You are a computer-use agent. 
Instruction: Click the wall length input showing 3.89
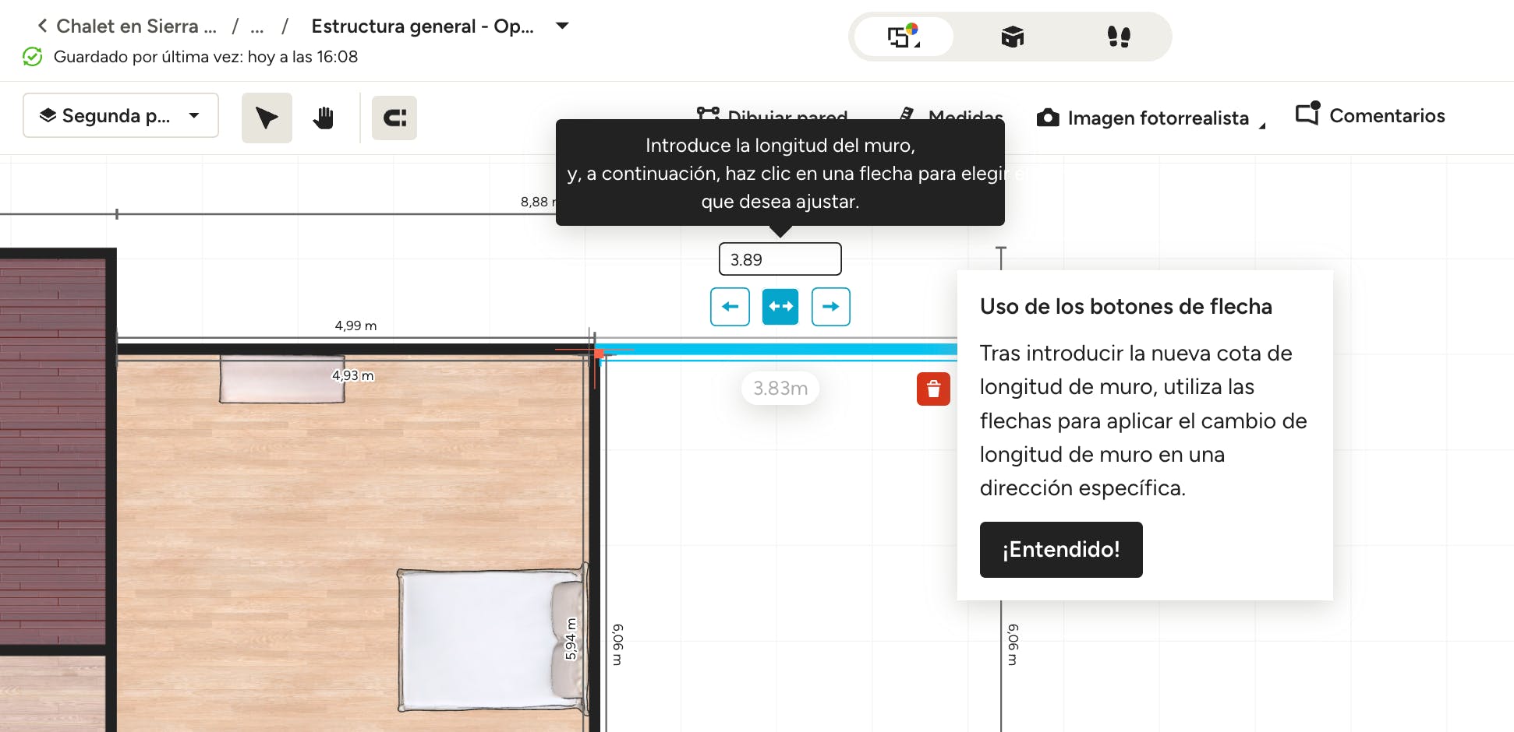click(x=780, y=259)
